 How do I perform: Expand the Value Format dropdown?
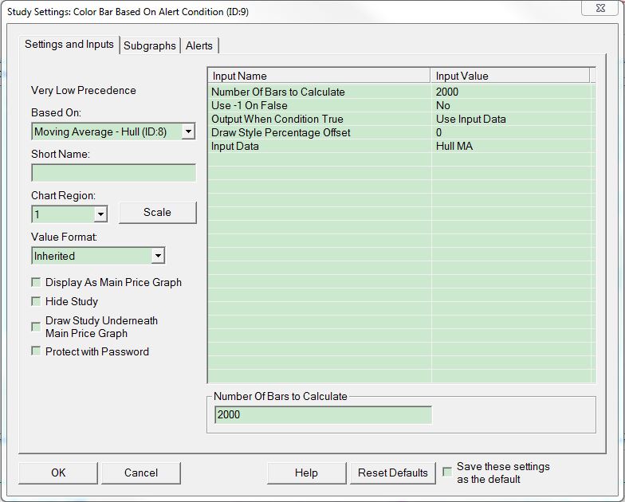158,256
